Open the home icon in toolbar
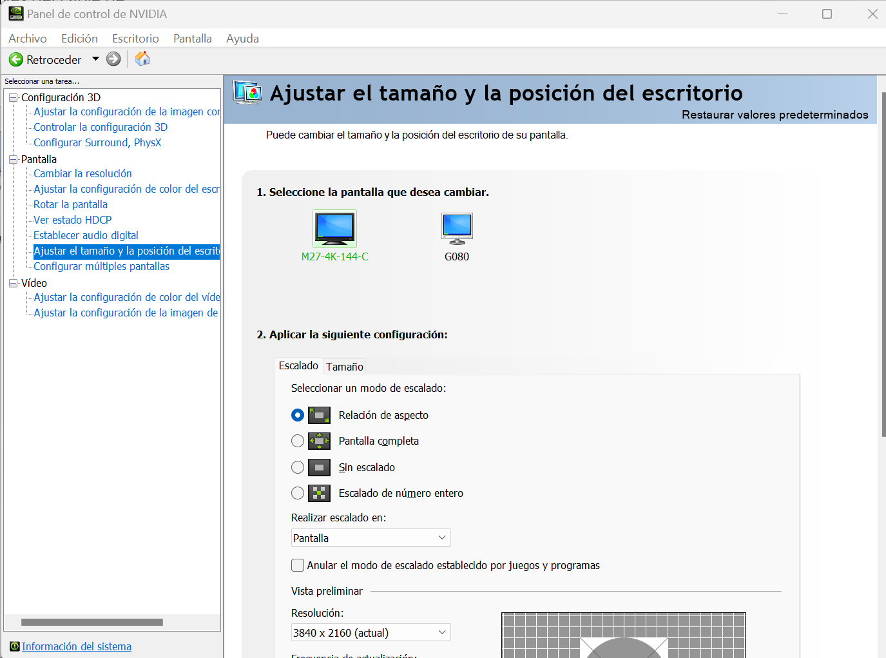This screenshot has width=886, height=658. click(142, 59)
